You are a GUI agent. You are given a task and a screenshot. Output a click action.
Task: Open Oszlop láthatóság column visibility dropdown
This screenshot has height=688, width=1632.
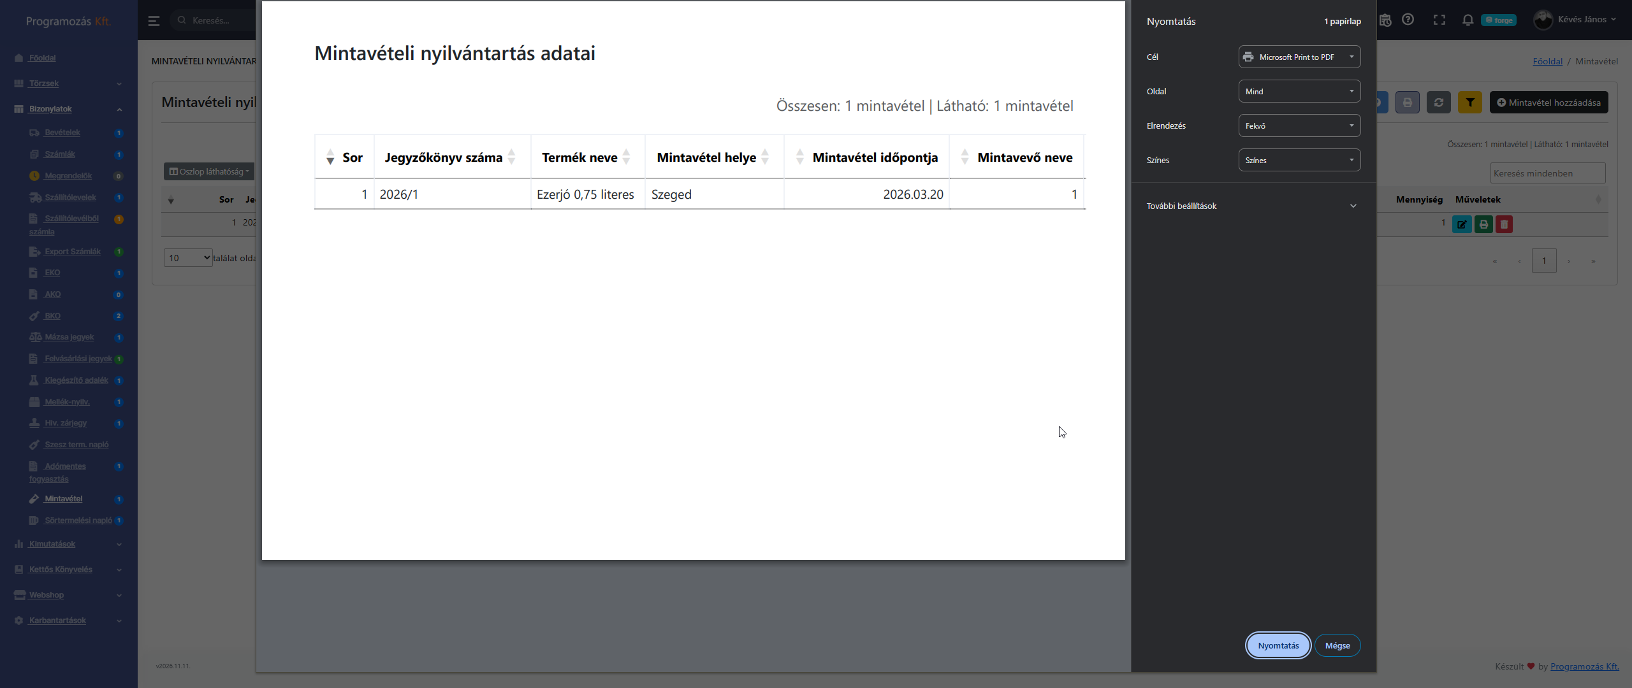pyautogui.click(x=209, y=171)
